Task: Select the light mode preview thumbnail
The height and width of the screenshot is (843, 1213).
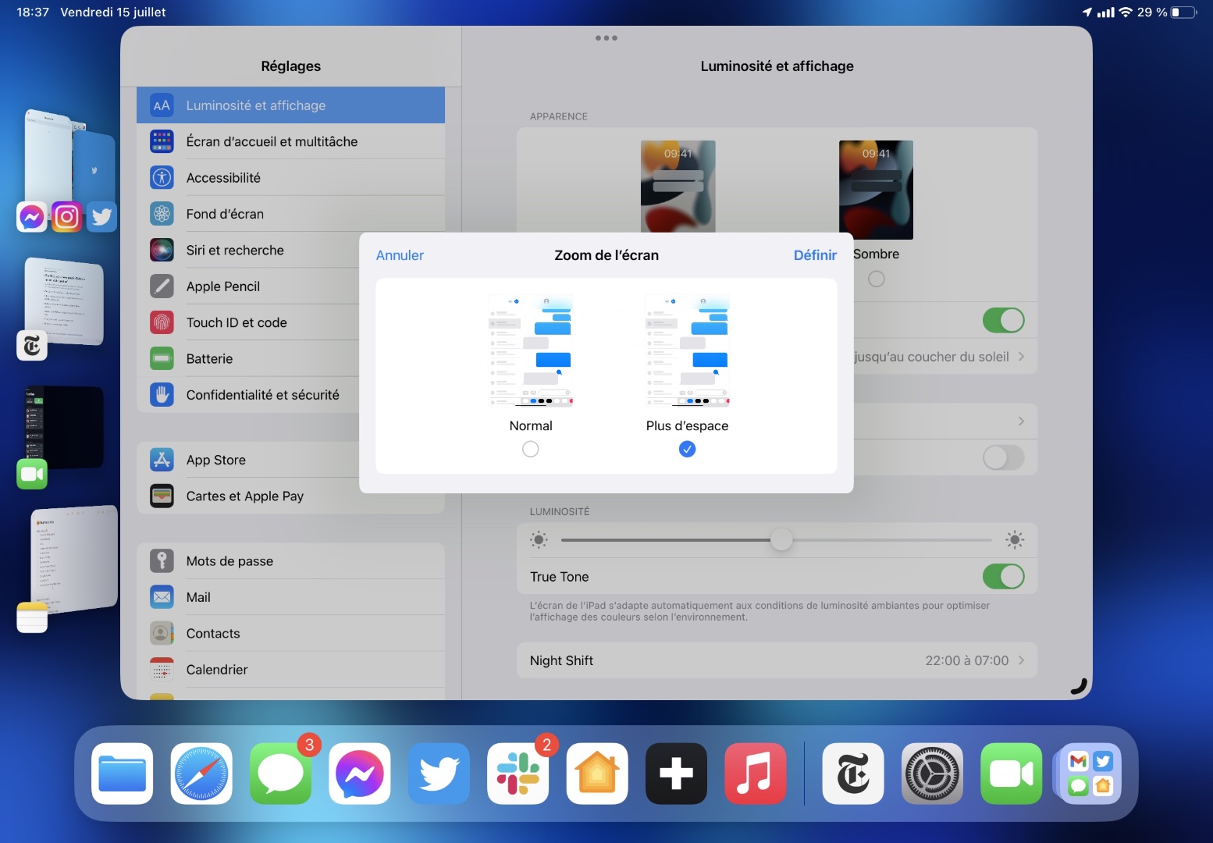Action: click(x=678, y=187)
